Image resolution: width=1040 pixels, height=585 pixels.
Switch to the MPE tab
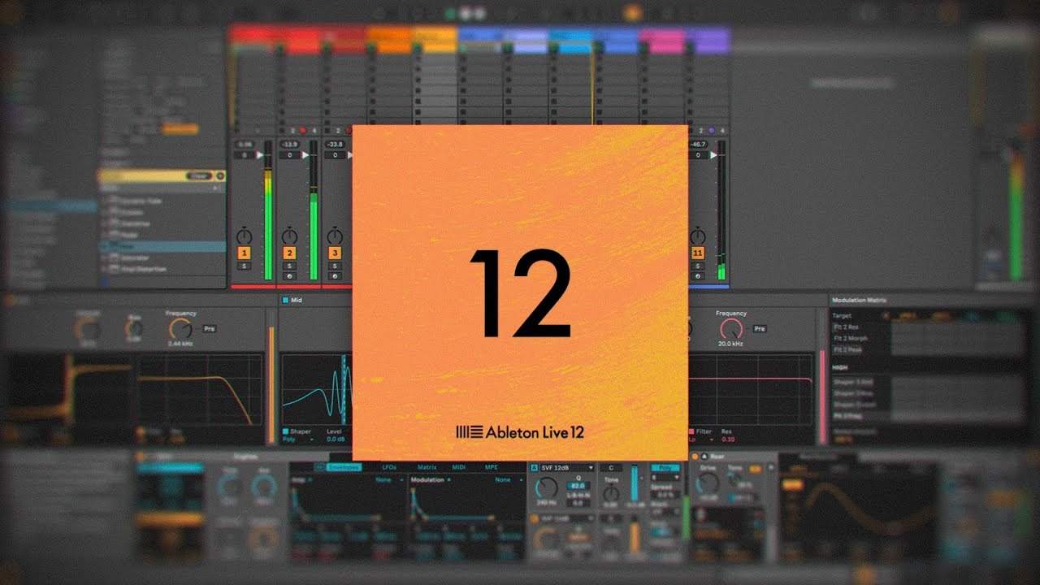pyautogui.click(x=491, y=467)
